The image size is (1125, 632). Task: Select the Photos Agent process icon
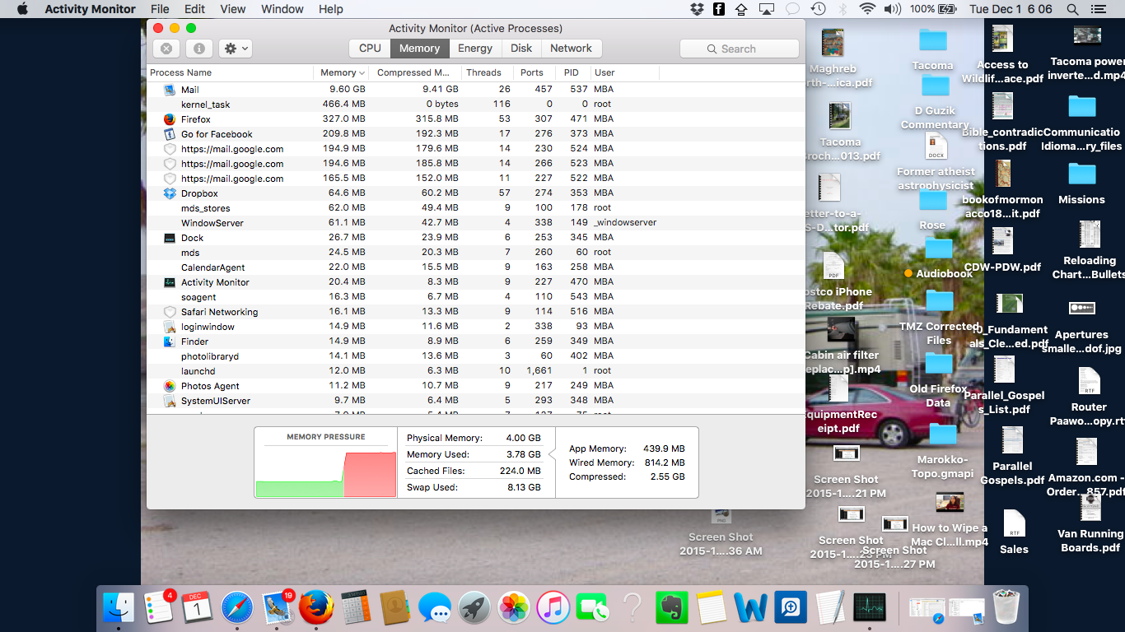point(170,386)
